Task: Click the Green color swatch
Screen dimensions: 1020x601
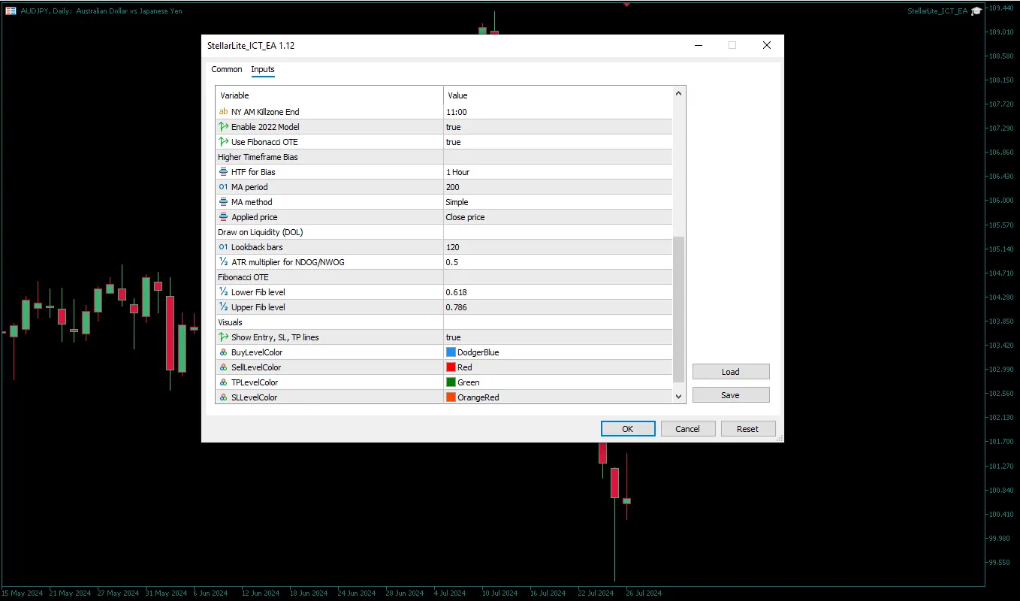Action: pos(451,382)
